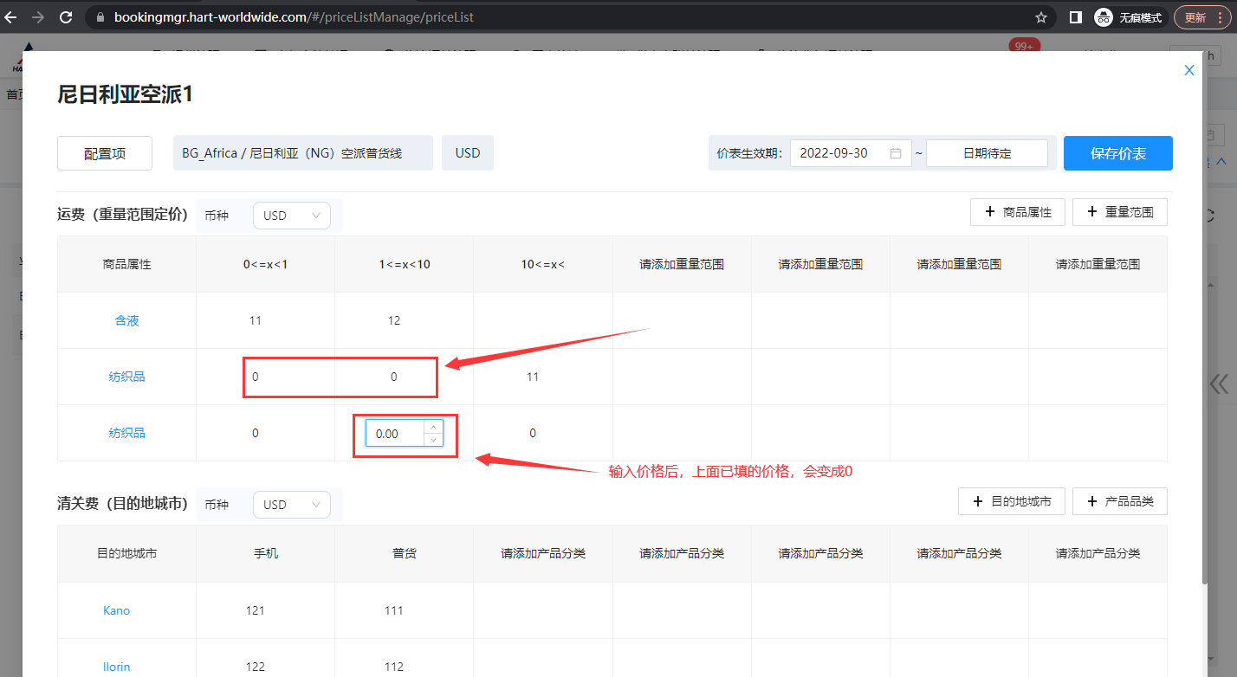
Task: Click the browser reload icon
Action: pos(66,17)
